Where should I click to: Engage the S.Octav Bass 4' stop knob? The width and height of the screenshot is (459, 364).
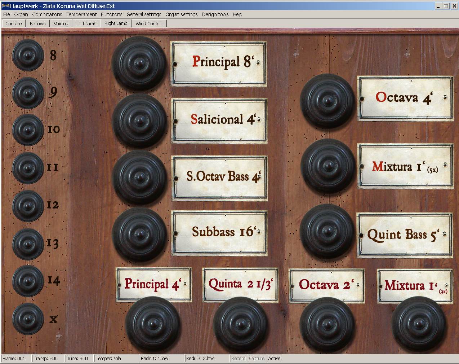coord(139,178)
